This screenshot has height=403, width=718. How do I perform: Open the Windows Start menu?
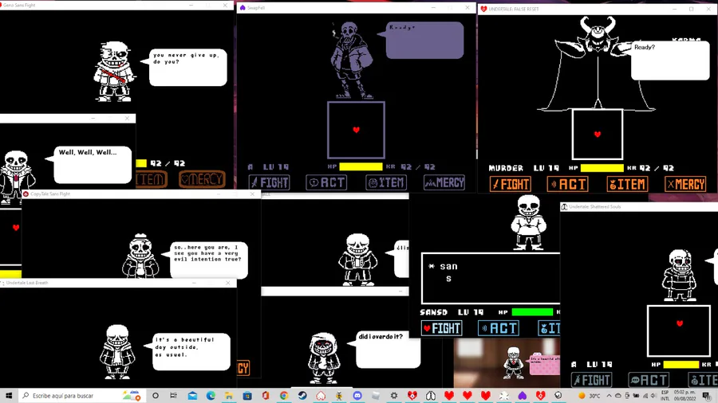click(9, 396)
